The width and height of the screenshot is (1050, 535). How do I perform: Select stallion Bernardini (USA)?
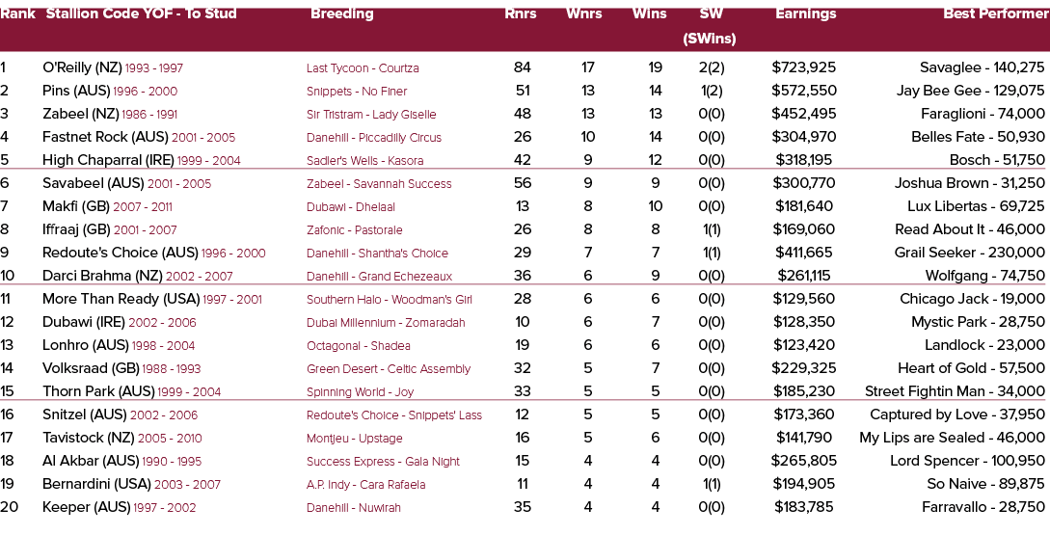click(x=96, y=484)
